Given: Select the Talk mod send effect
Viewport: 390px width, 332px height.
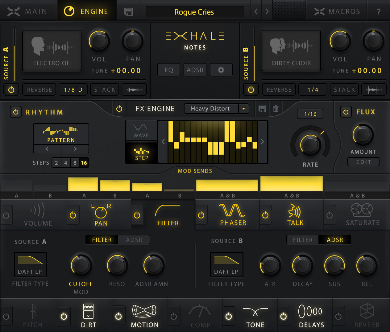Looking at the screenshot, I should click(295, 215).
